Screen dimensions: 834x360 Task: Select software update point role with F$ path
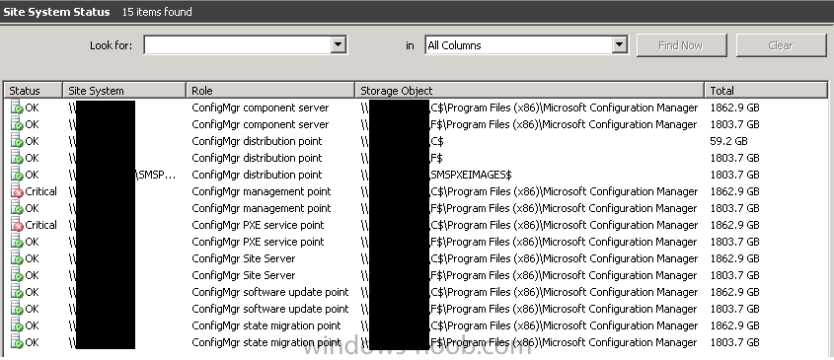tap(270, 309)
